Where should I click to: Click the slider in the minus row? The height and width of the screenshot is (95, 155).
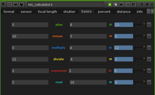[140, 36]
